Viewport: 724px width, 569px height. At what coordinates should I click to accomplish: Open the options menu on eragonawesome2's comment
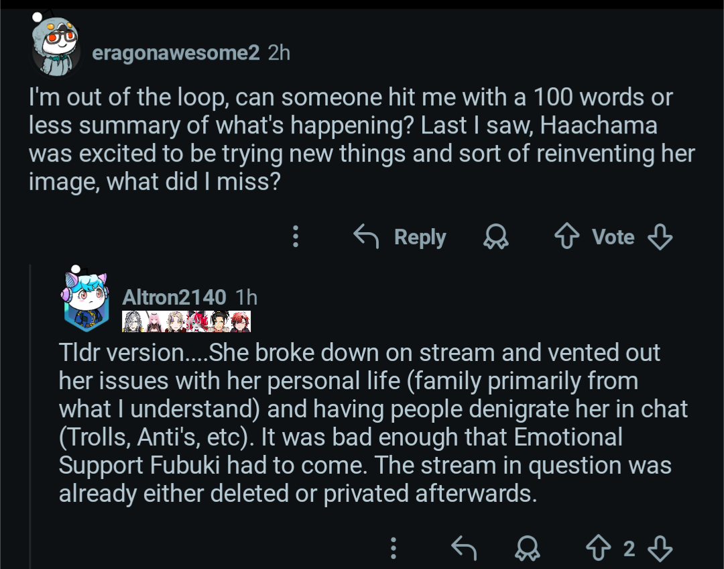point(296,237)
